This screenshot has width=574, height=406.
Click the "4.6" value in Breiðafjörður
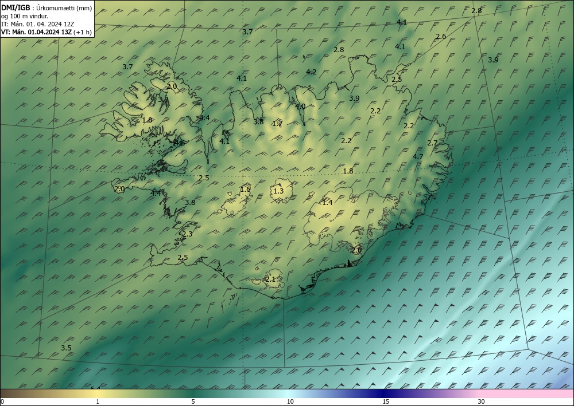179,143
